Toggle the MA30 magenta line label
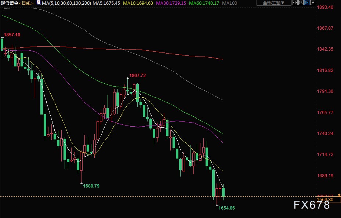Image resolution: width=341 pixels, height=218 pixels. [171, 3]
